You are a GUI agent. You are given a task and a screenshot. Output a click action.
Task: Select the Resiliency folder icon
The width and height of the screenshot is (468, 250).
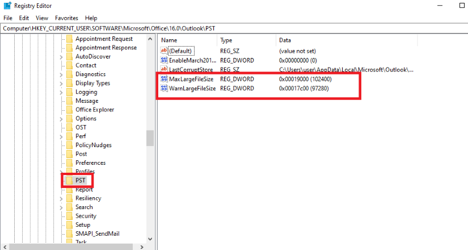pos(70,198)
